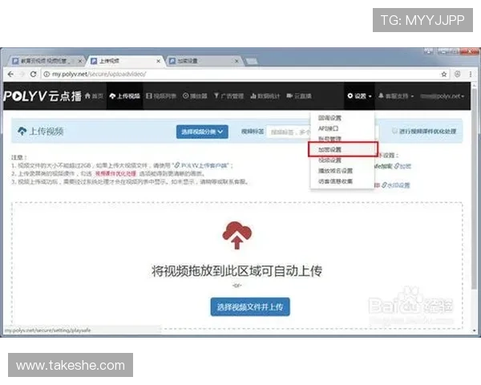Switch to the first browser tab
This screenshot has height=385, width=481.
point(46,61)
